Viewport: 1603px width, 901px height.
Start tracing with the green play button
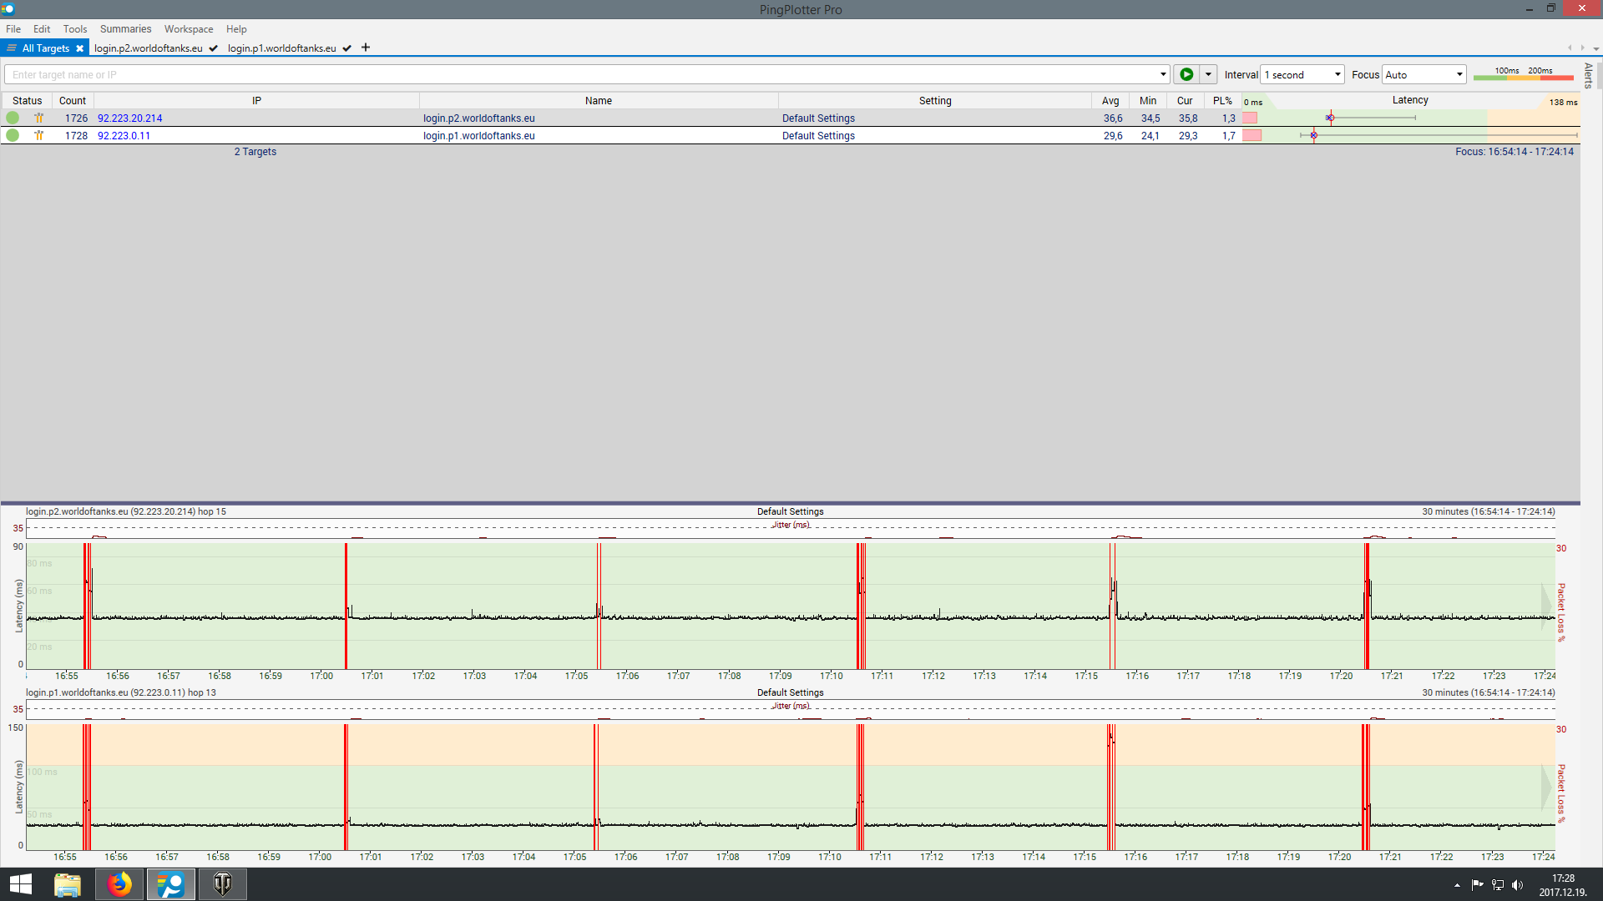1186,74
